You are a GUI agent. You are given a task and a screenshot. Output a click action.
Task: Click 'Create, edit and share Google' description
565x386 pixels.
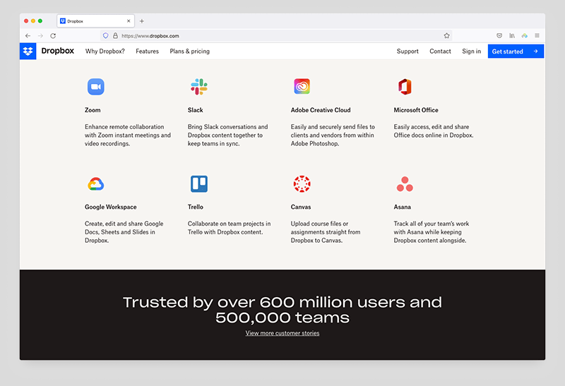[x=124, y=232]
